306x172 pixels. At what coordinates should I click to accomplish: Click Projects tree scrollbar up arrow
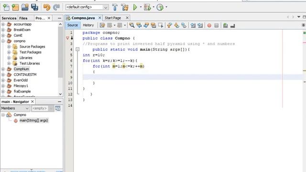[x=60, y=24]
